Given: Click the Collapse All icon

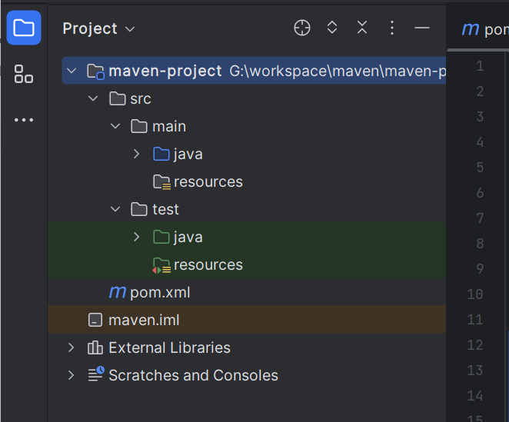Looking at the screenshot, I should click(x=362, y=28).
